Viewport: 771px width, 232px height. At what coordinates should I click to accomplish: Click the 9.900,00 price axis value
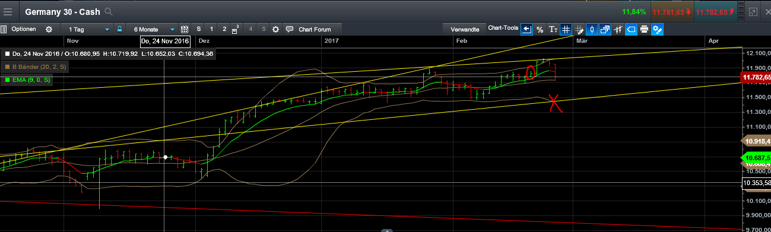point(758,215)
